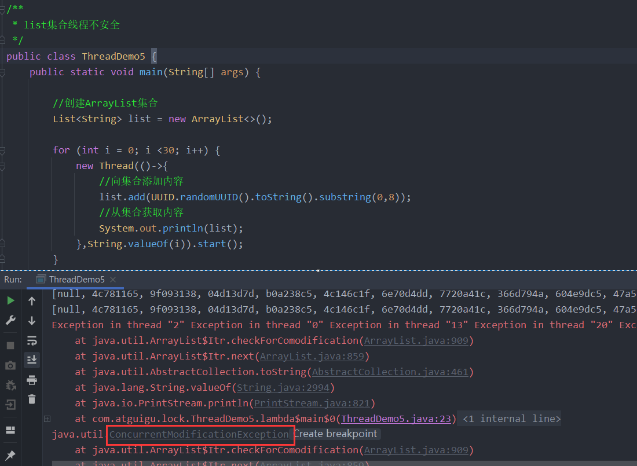Rerun ThreadDemo5 with the green play icon

coord(11,300)
